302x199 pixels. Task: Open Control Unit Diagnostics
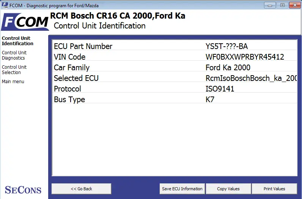[x=14, y=55]
